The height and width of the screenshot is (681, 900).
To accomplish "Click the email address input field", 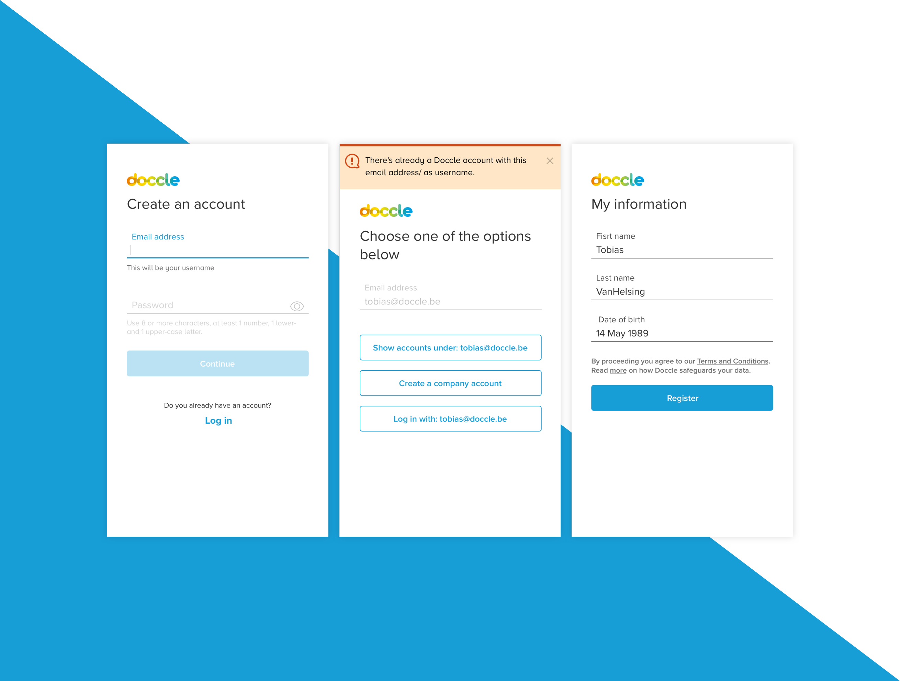I will coord(218,250).
